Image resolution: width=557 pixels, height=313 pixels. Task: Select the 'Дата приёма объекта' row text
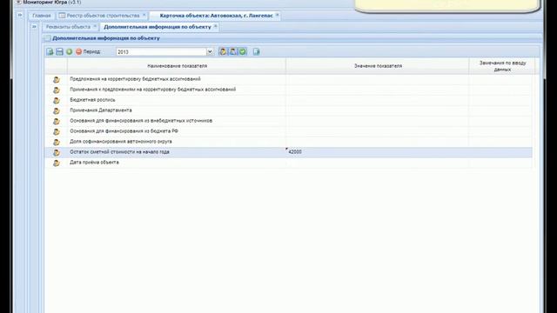(94, 163)
